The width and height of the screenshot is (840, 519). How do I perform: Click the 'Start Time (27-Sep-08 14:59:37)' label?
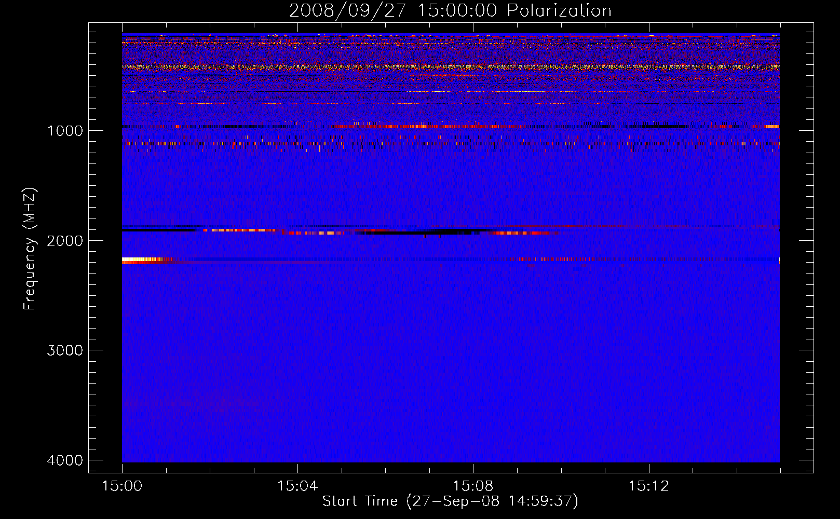coord(450,501)
